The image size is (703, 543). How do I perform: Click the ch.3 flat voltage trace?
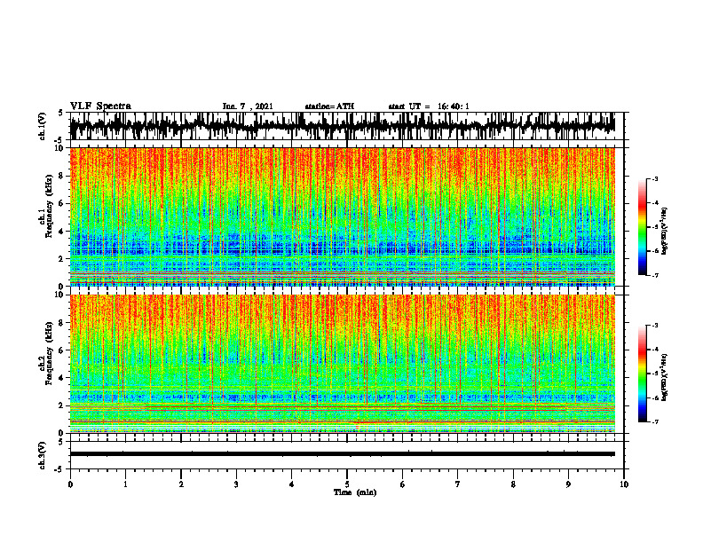[343, 454]
